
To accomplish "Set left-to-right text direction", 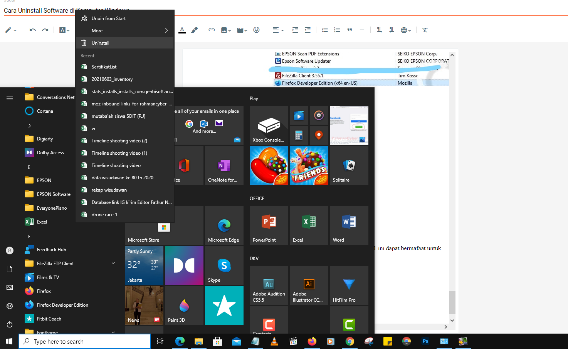I will click(379, 30).
